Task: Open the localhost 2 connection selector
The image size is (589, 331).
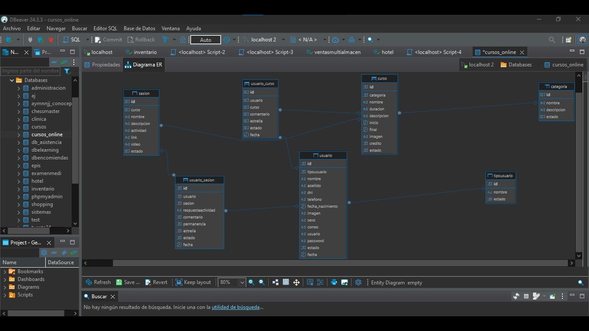Action: click(x=264, y=40)
